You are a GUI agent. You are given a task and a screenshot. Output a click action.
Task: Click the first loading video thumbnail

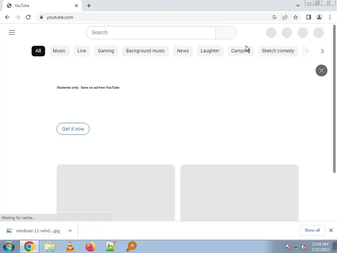tap(116, 193)
